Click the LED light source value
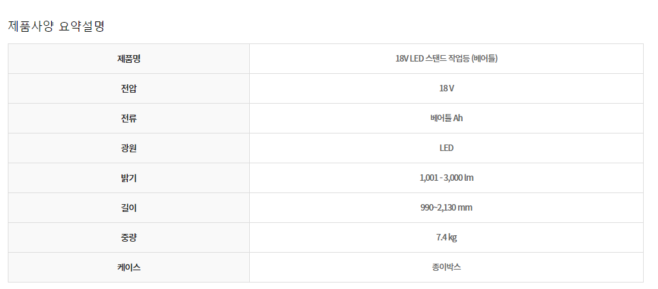Screen dimensions: 658x289 pyautogui.click(x=446, y=148)
